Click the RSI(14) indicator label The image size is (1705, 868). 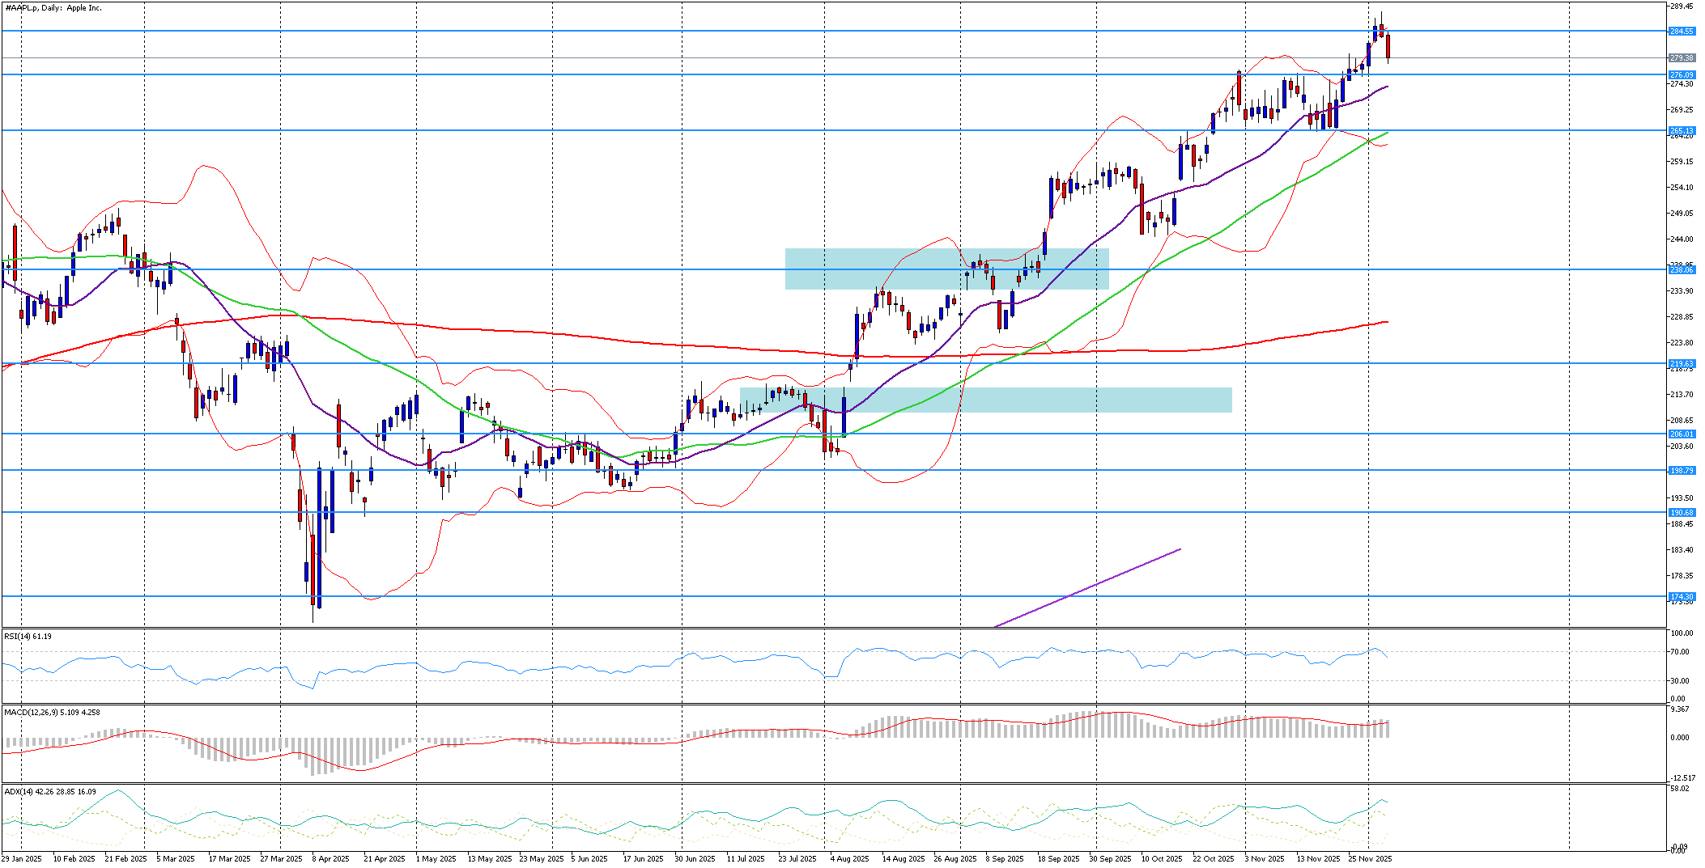click(x=28, y=637)
